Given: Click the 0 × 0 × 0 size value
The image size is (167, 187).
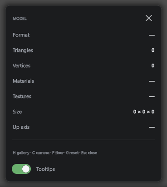Looking at the screenshot, I should [144, 112].
